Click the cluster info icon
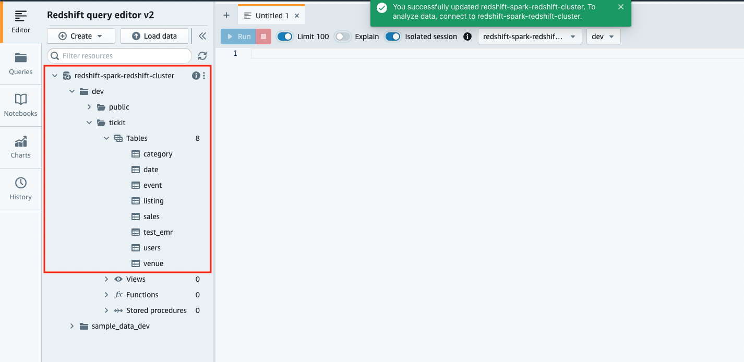 coord(196,76)
